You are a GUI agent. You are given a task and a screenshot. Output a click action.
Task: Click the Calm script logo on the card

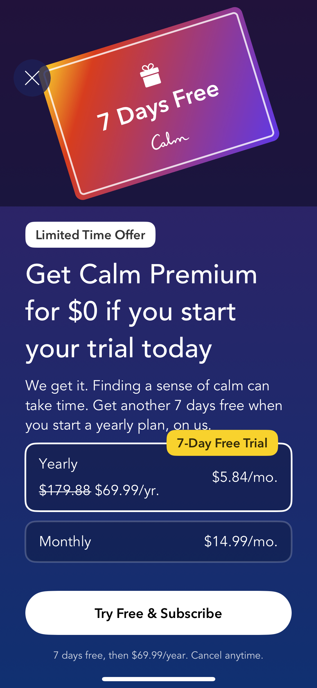(170, 140)
